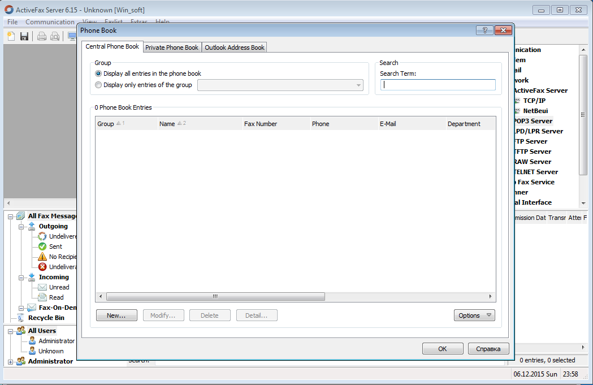The image size is (593, 385).
Task: Click the Incoming folder icon
Action: [x=32, y=277]
